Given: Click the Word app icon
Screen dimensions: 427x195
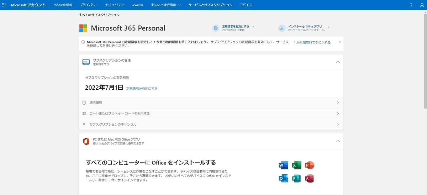Looking at the screenshot, I should tap(283, 165).
